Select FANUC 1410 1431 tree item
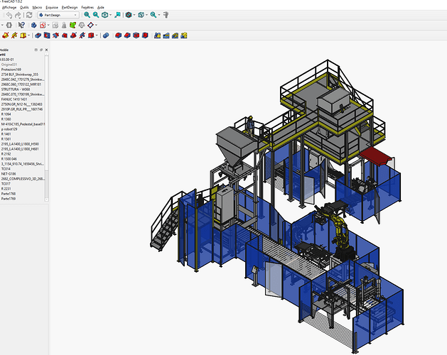This screenshot has width=447, height=355. click(14, 99)
